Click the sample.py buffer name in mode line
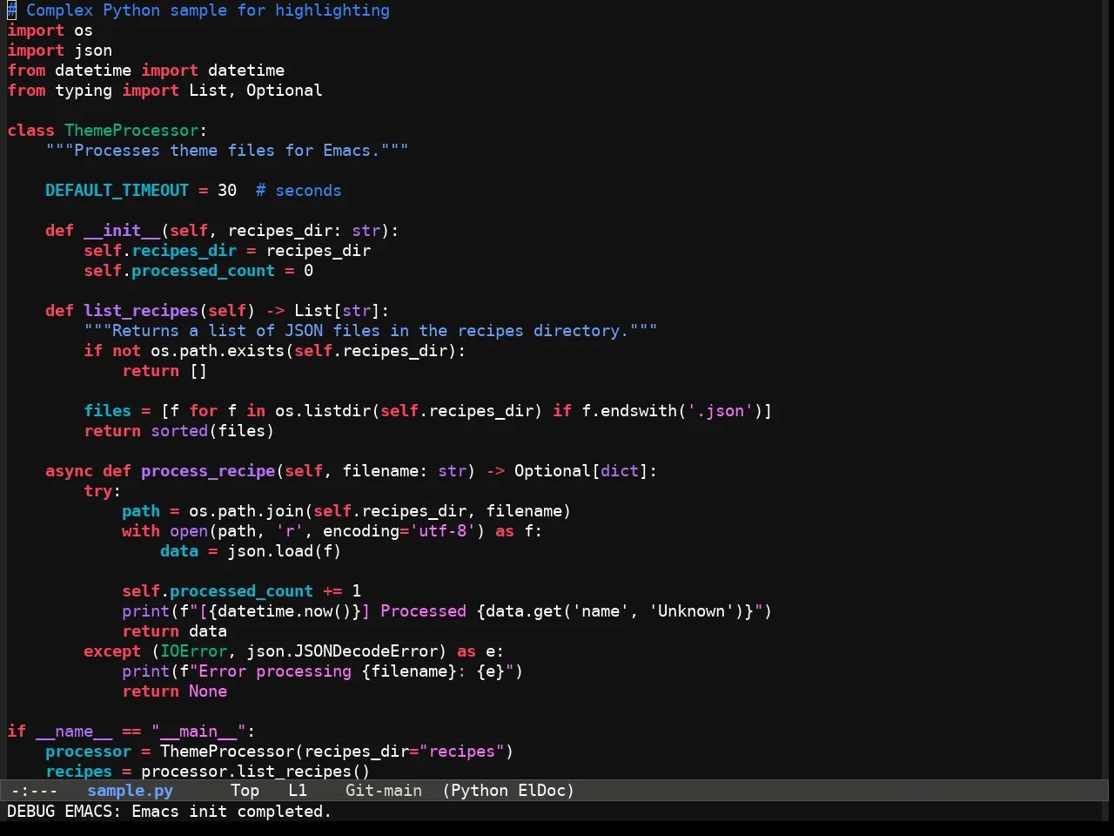 pos(130,791)
